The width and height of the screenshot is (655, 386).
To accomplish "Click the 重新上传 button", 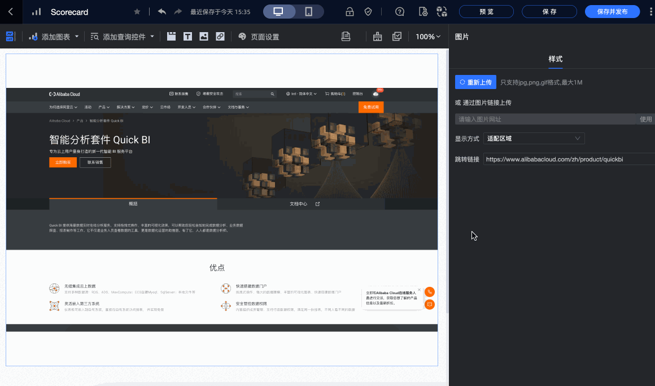I will click(x=475, y=82).
